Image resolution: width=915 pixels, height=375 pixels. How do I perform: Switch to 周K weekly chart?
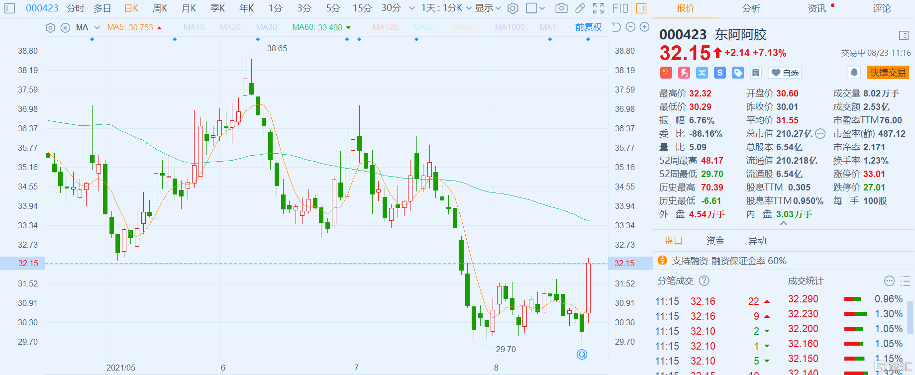(x=160, y=8)
